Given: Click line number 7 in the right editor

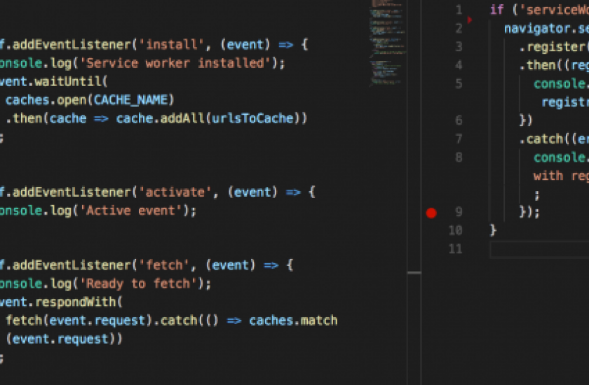Looking at the screenshot, I should [x=459, y=139].
